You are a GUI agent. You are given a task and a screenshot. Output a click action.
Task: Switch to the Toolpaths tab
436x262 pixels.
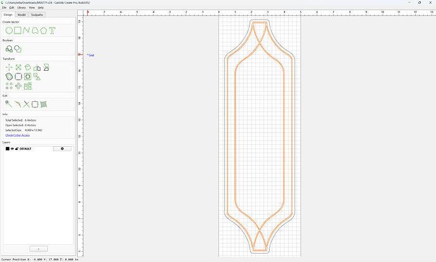[37, 15]
